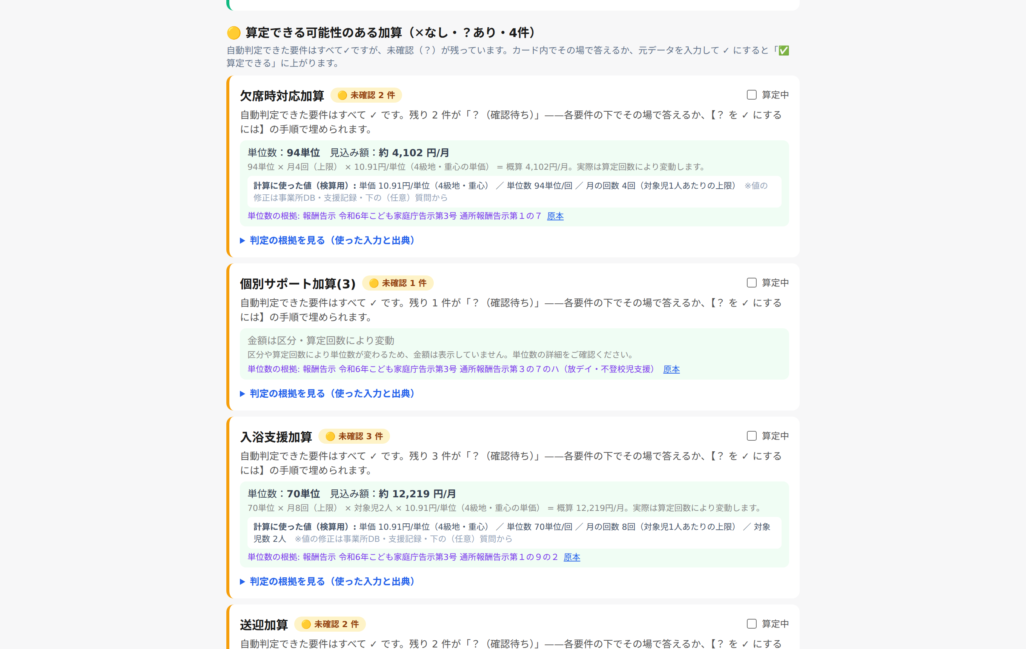
Task: Click 計算に使った値 note in 欠席時対応加算
Action: point(514,191)
